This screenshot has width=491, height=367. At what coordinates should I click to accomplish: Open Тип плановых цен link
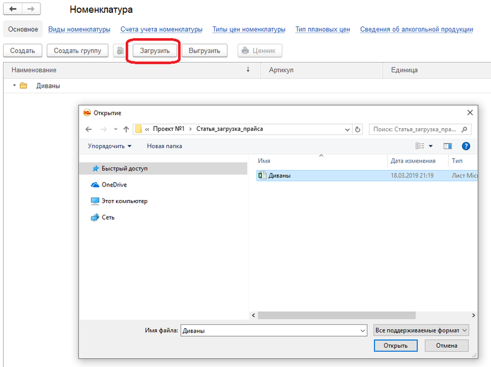coord(323,29)
